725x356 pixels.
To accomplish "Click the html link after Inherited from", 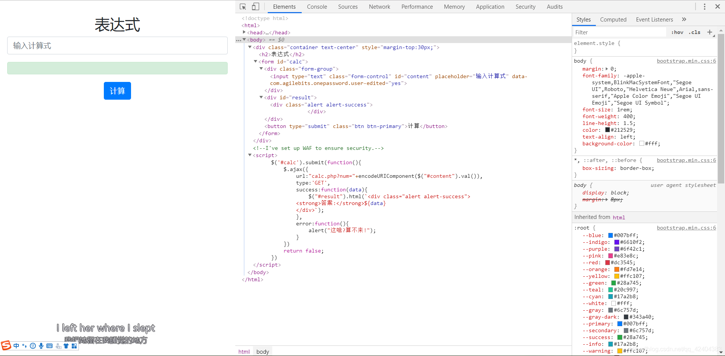I will [x=619, y=217].
